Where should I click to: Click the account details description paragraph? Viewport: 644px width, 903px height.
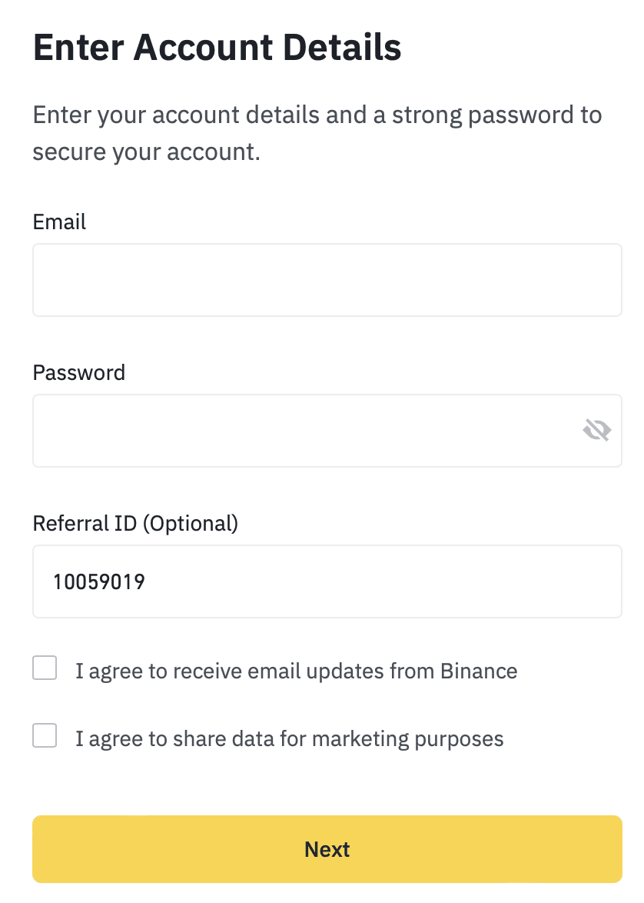[317, 133]
